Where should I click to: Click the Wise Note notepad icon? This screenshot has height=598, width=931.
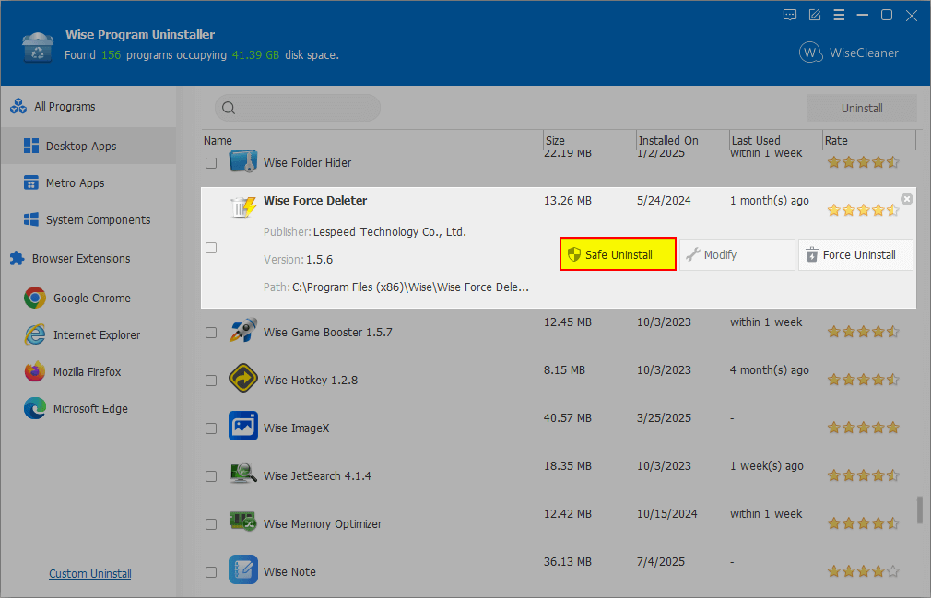(x=242, y=569)
